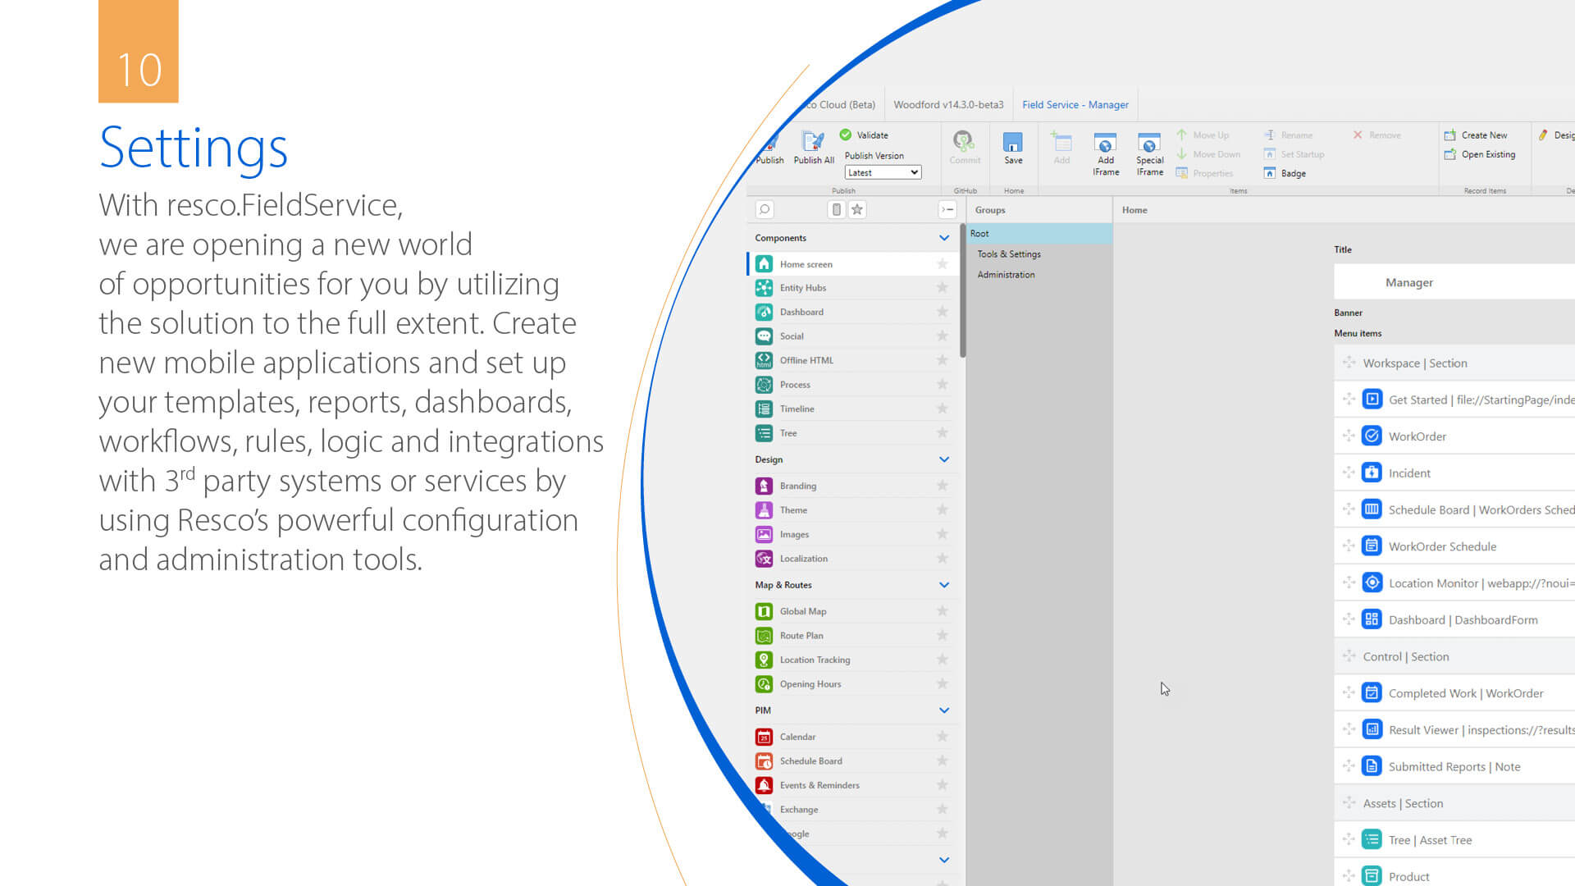Viewport: 1575px width, 886px height.
Task: Click the Special IFrame icon
Action: 1149,142
